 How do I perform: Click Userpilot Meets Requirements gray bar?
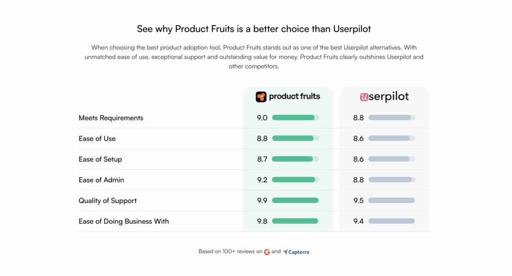point(391,118)
